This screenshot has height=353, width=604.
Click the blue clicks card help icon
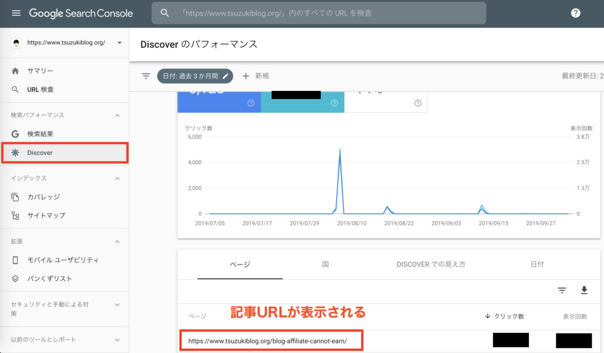click(x=251, y=103)
